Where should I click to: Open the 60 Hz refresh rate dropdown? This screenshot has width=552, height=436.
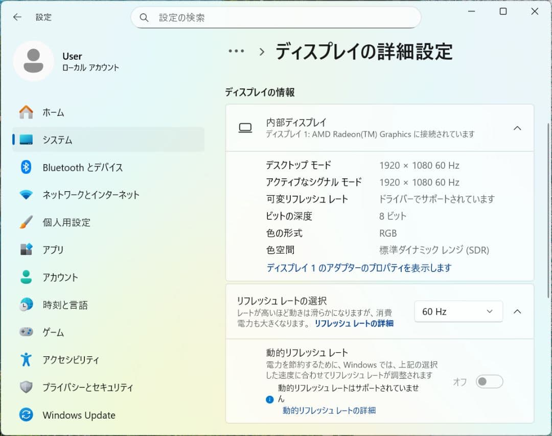458,311
